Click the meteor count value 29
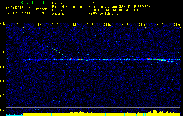183x116 pixels. pos(42,13)
